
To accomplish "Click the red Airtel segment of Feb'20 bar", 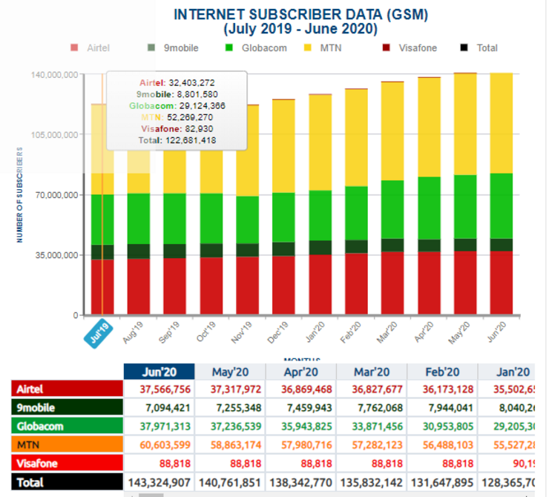I will point(356,284).
